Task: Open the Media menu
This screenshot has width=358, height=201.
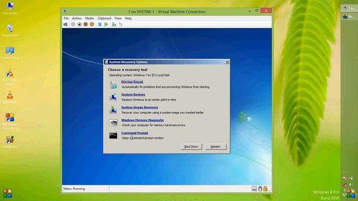Action: (89, 18)
